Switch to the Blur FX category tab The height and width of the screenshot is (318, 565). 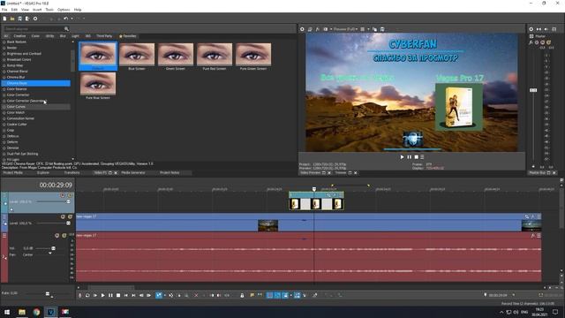63,36
